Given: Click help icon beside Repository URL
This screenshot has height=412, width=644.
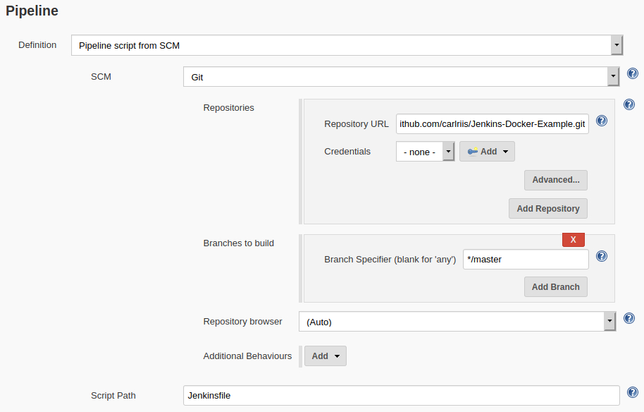Looking at the screenshot, I should pos(601,121).
